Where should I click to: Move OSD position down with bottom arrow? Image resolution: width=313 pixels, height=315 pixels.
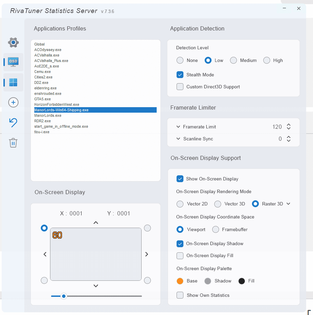(x=96, y=286)
